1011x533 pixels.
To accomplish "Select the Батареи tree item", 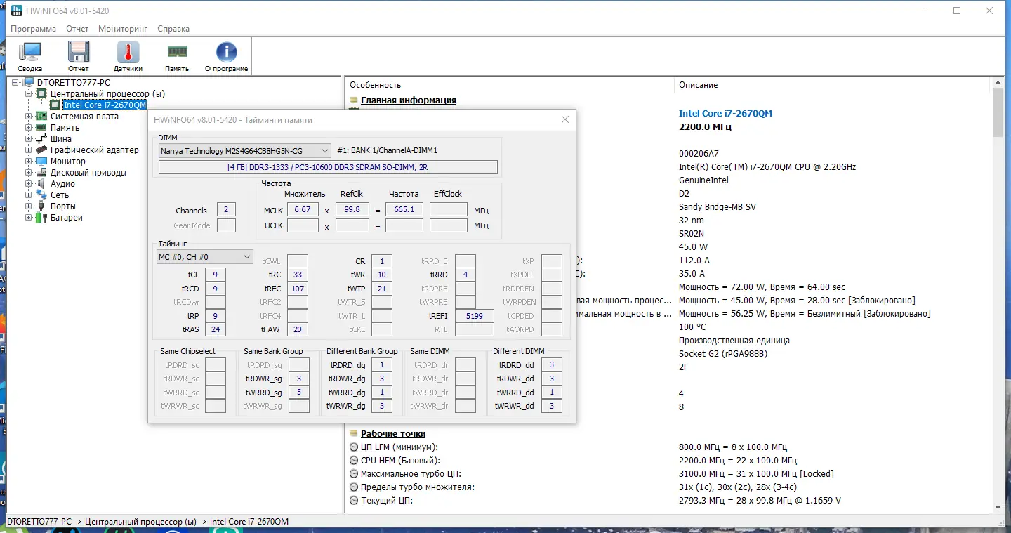I will pos(66,218).
